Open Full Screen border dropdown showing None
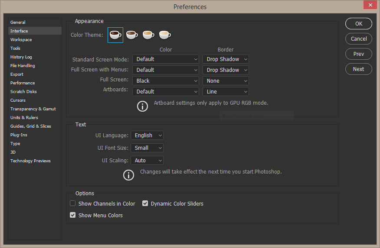 tap(226, 81)
